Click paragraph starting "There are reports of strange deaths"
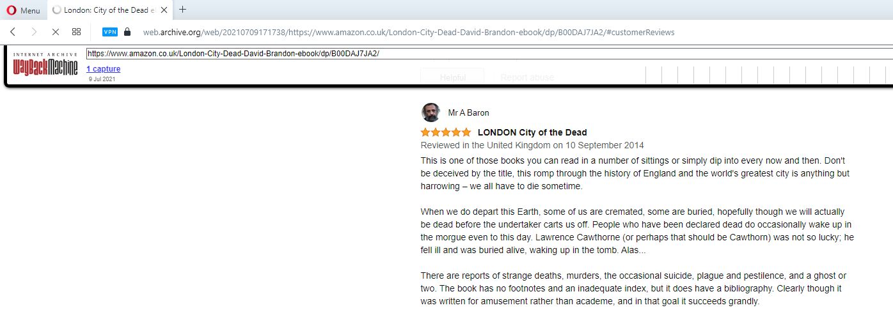This screenshot has width=893, height=310. (x=633, y=288)
